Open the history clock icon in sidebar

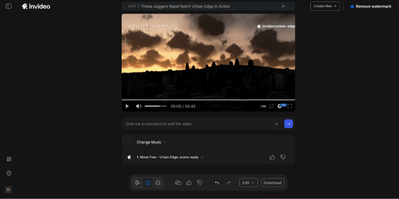(9, 173)
